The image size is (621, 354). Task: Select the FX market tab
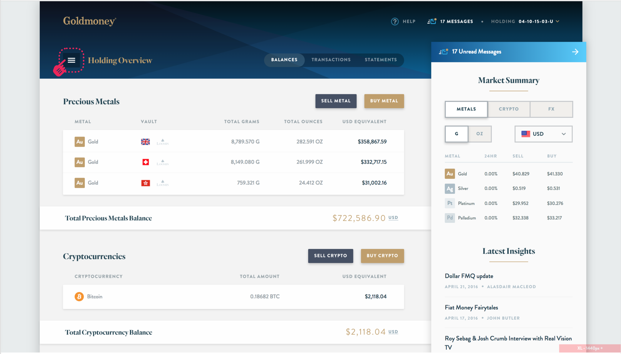pos(551,109)
